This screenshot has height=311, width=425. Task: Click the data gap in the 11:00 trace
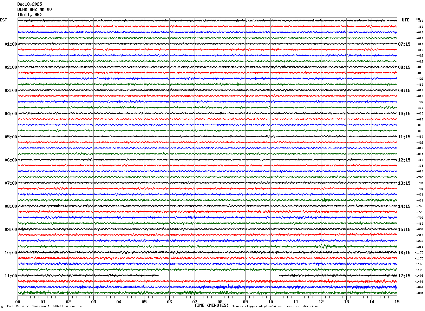pos(218,276)
